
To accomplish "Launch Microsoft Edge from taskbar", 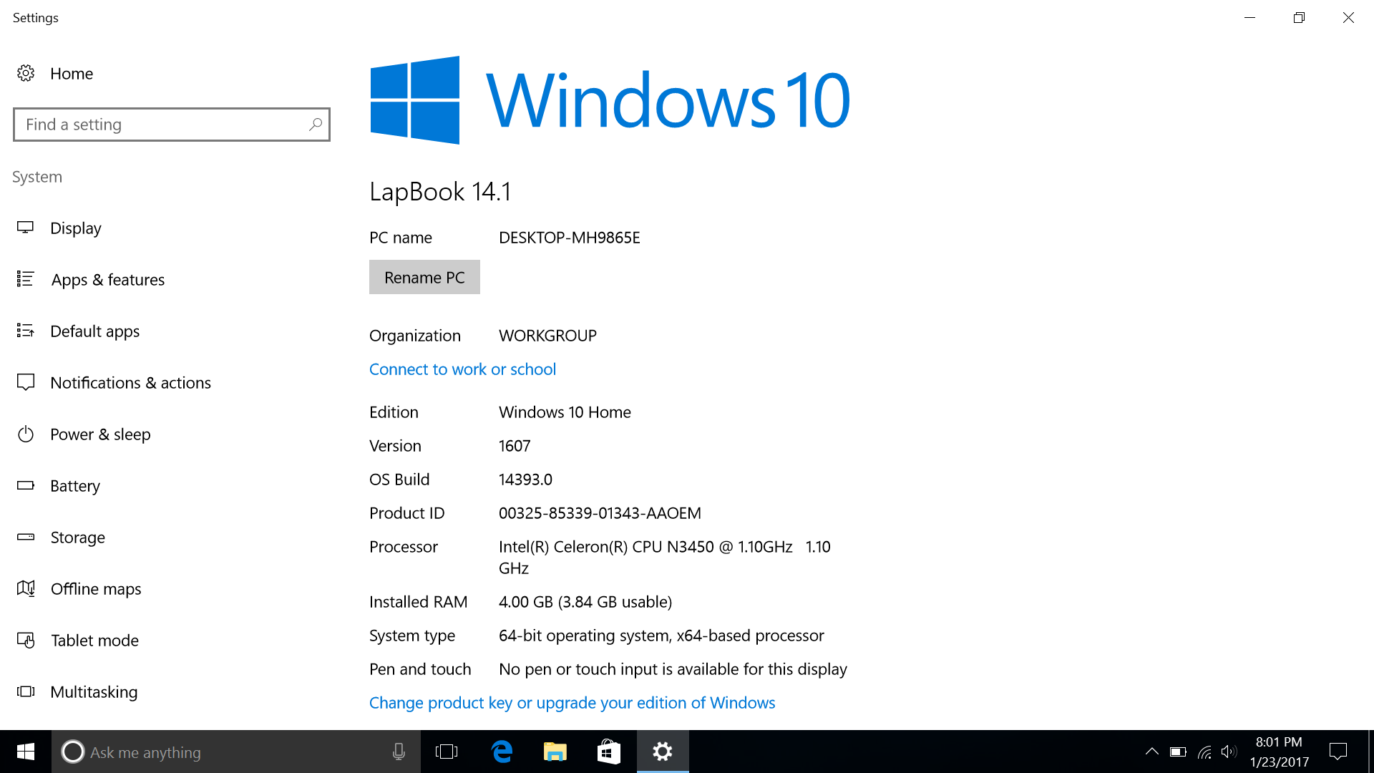I will (502, 752).
